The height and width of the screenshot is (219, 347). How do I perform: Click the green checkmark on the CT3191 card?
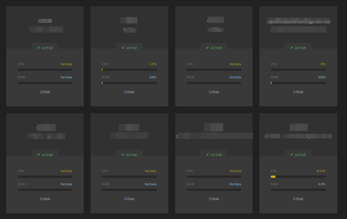[291, 155]
